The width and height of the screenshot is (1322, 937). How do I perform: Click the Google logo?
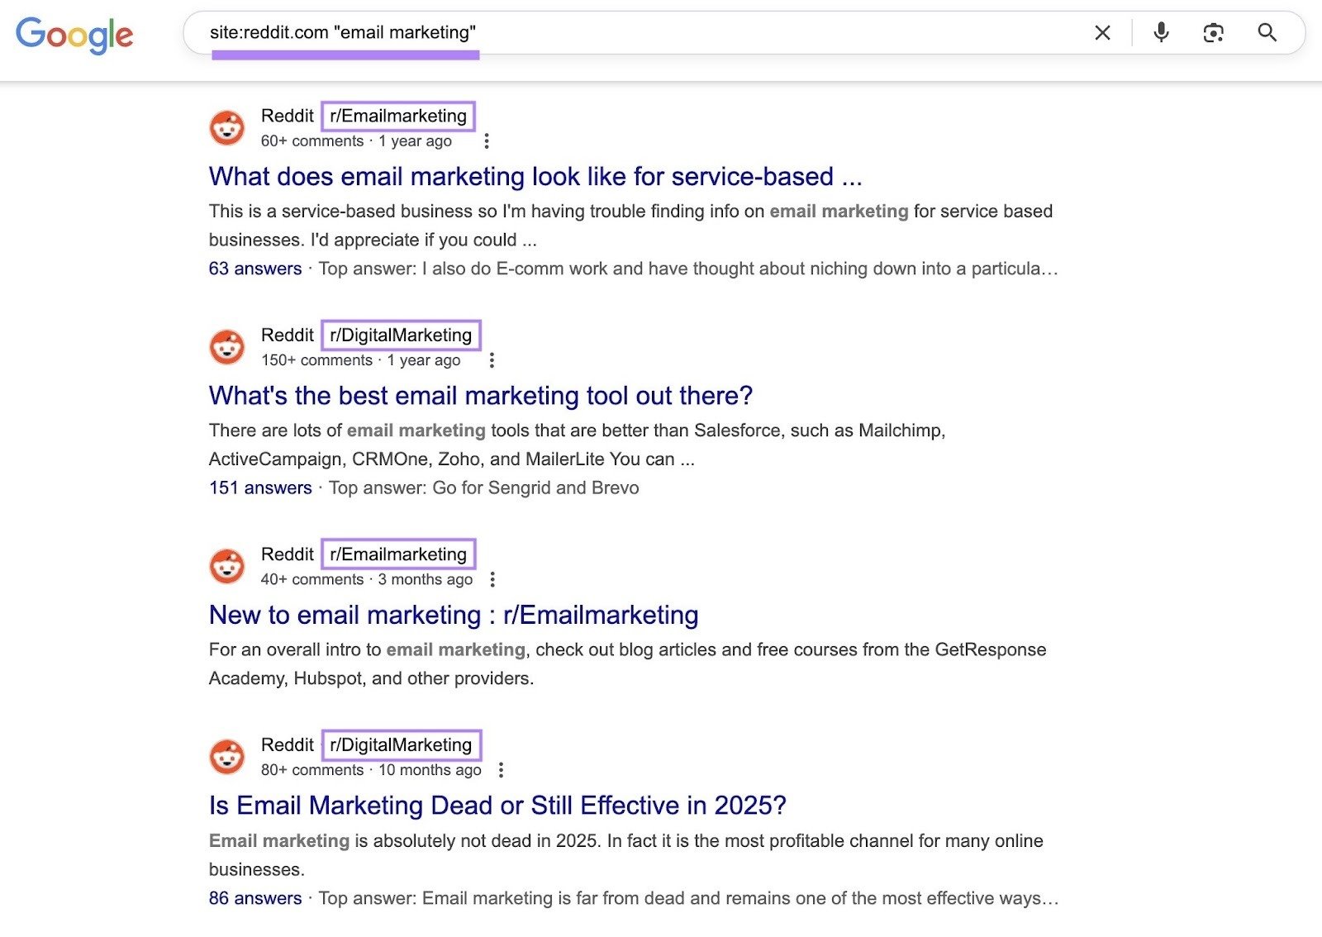click(x=74, y=34)
